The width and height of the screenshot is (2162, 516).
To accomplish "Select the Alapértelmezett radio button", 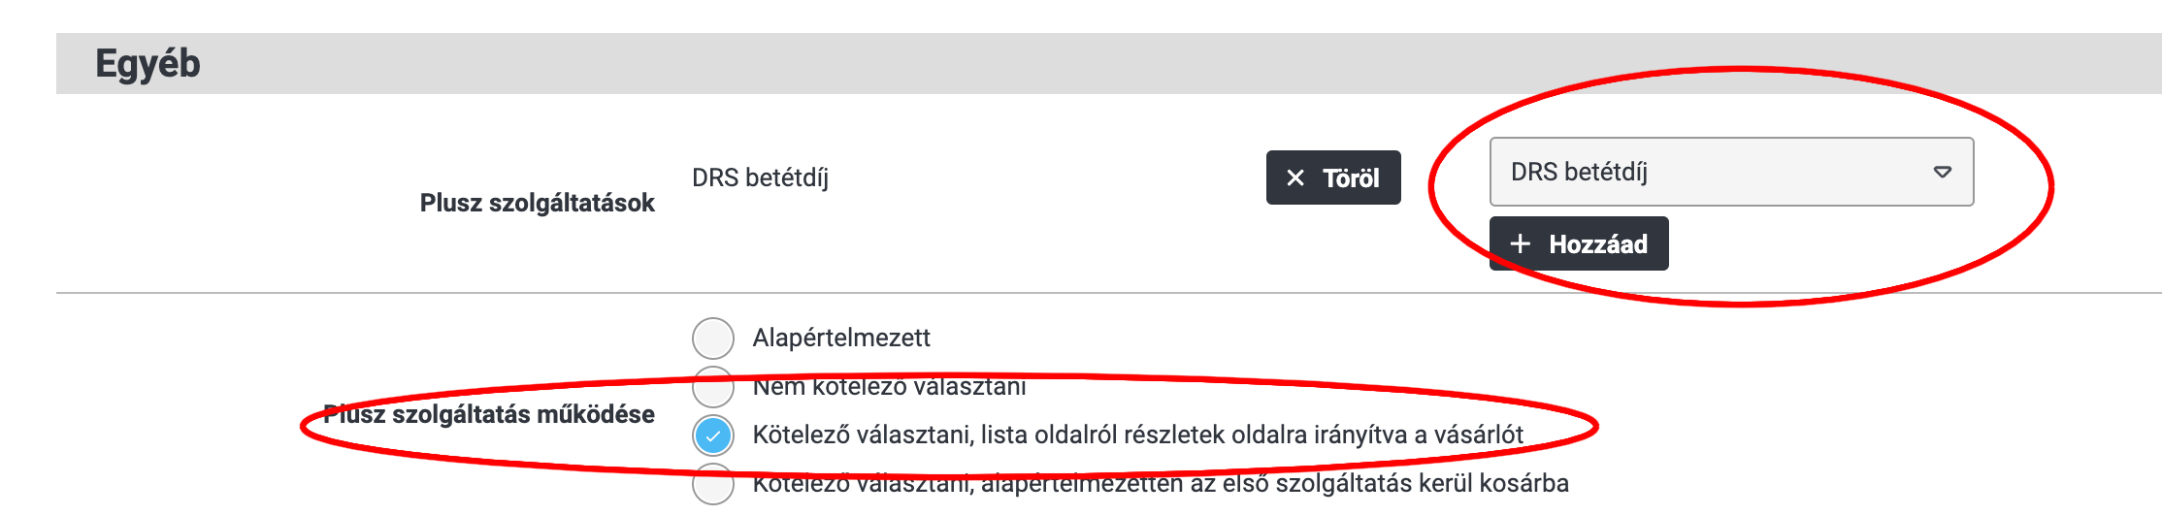I will 713,339.
